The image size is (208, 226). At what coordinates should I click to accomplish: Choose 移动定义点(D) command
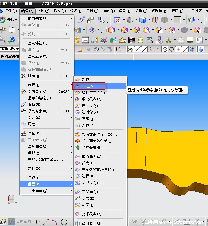(100, 93)
